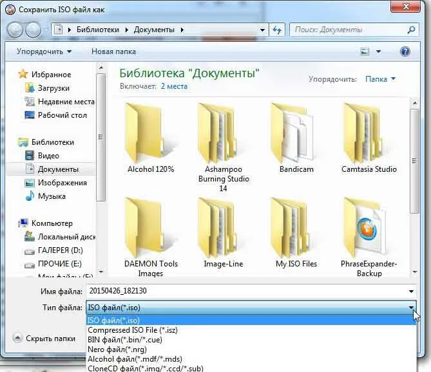The width and height of the screenshot is (431, 372).
Task: Select Избранное in the navigation pane
Action: tap(51, 75)
